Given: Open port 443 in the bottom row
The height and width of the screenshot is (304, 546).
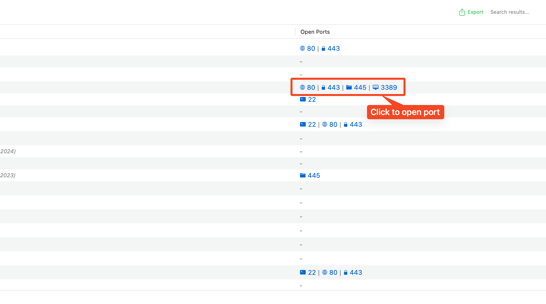Looking at the screenshot, I should (x=356, y=272).
